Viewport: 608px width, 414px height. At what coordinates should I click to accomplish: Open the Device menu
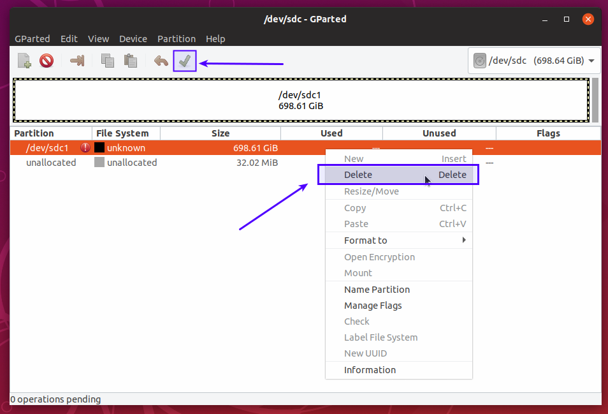(x=133, y=39)
